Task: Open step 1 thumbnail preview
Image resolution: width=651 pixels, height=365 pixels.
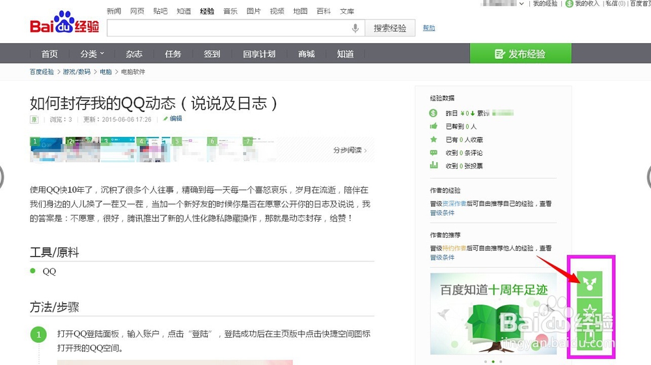Action: pyautogui.click(x=46, y=150)
